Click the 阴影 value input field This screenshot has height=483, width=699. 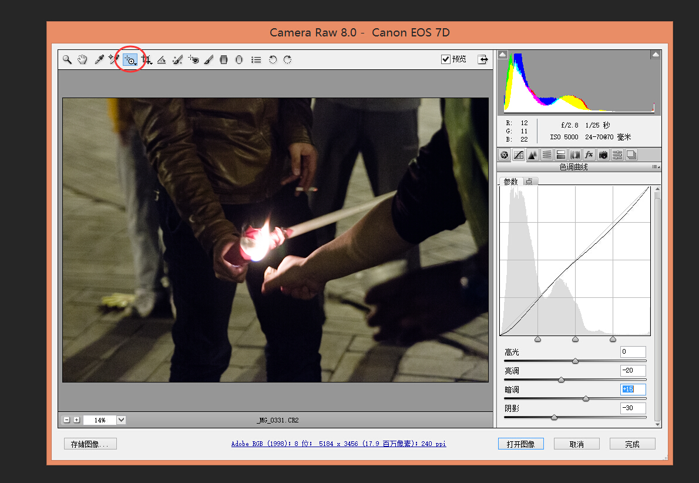point(633,408)
